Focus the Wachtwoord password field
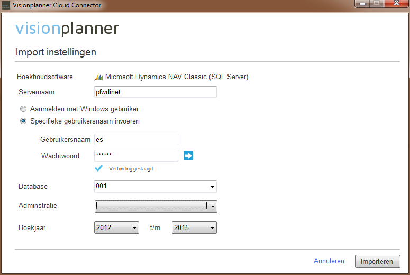 coord(136,156)
